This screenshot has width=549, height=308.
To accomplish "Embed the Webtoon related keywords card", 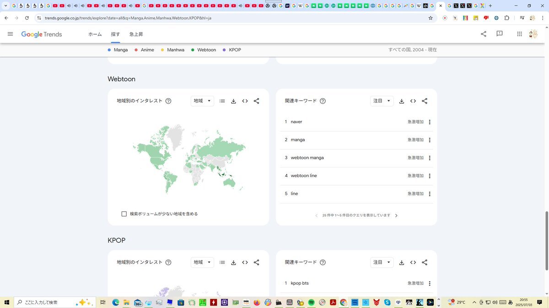I will pos(413,101).
